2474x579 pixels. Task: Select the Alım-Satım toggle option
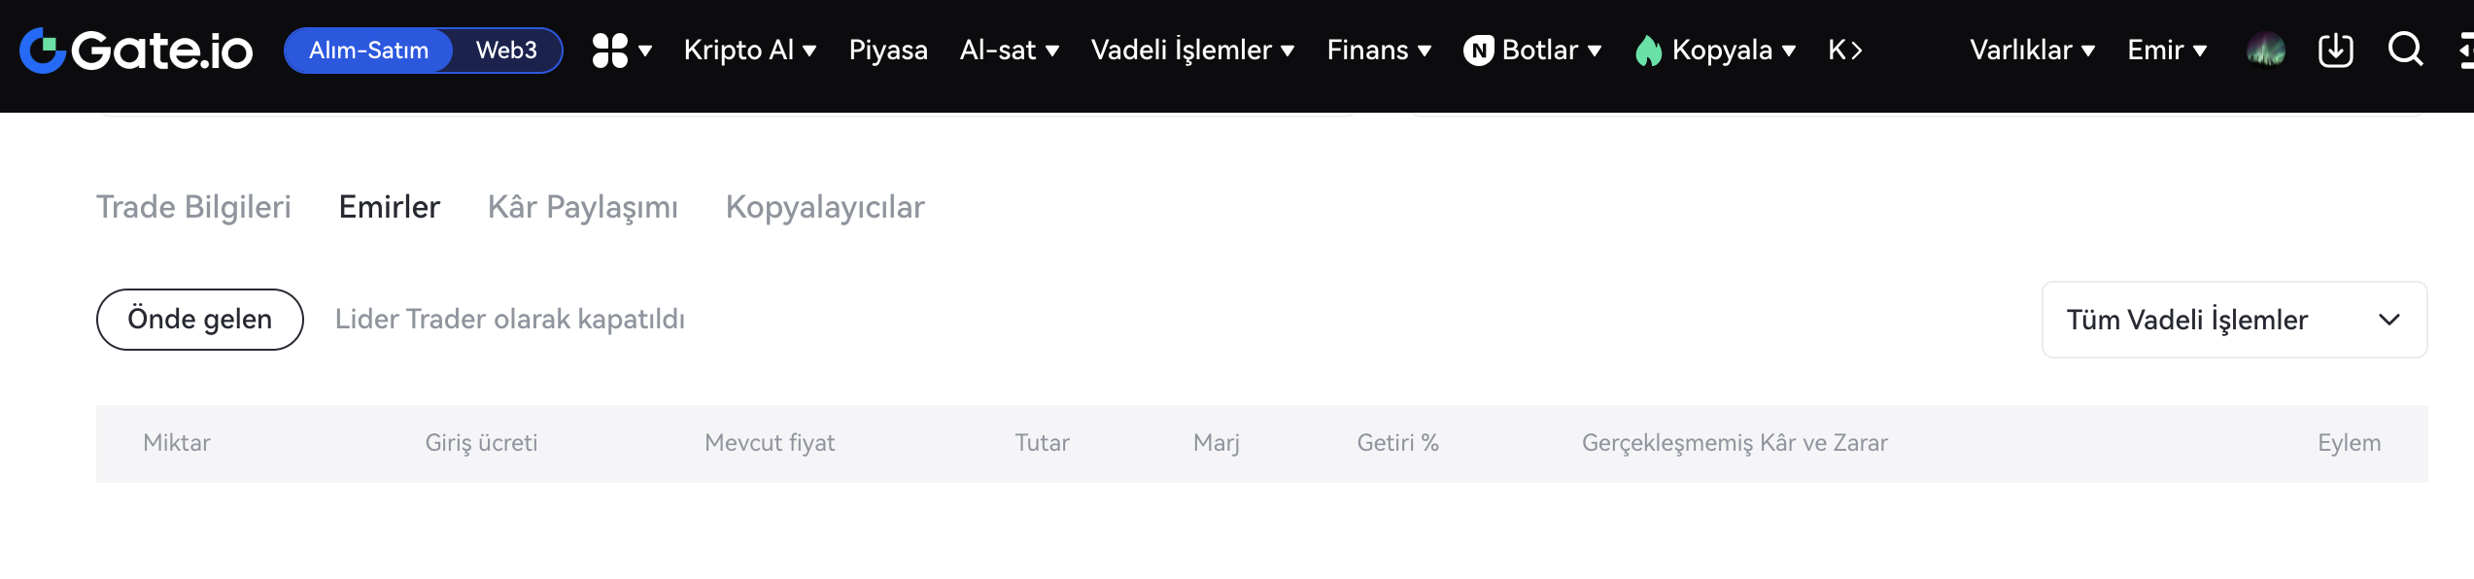[x=369, y=51]
